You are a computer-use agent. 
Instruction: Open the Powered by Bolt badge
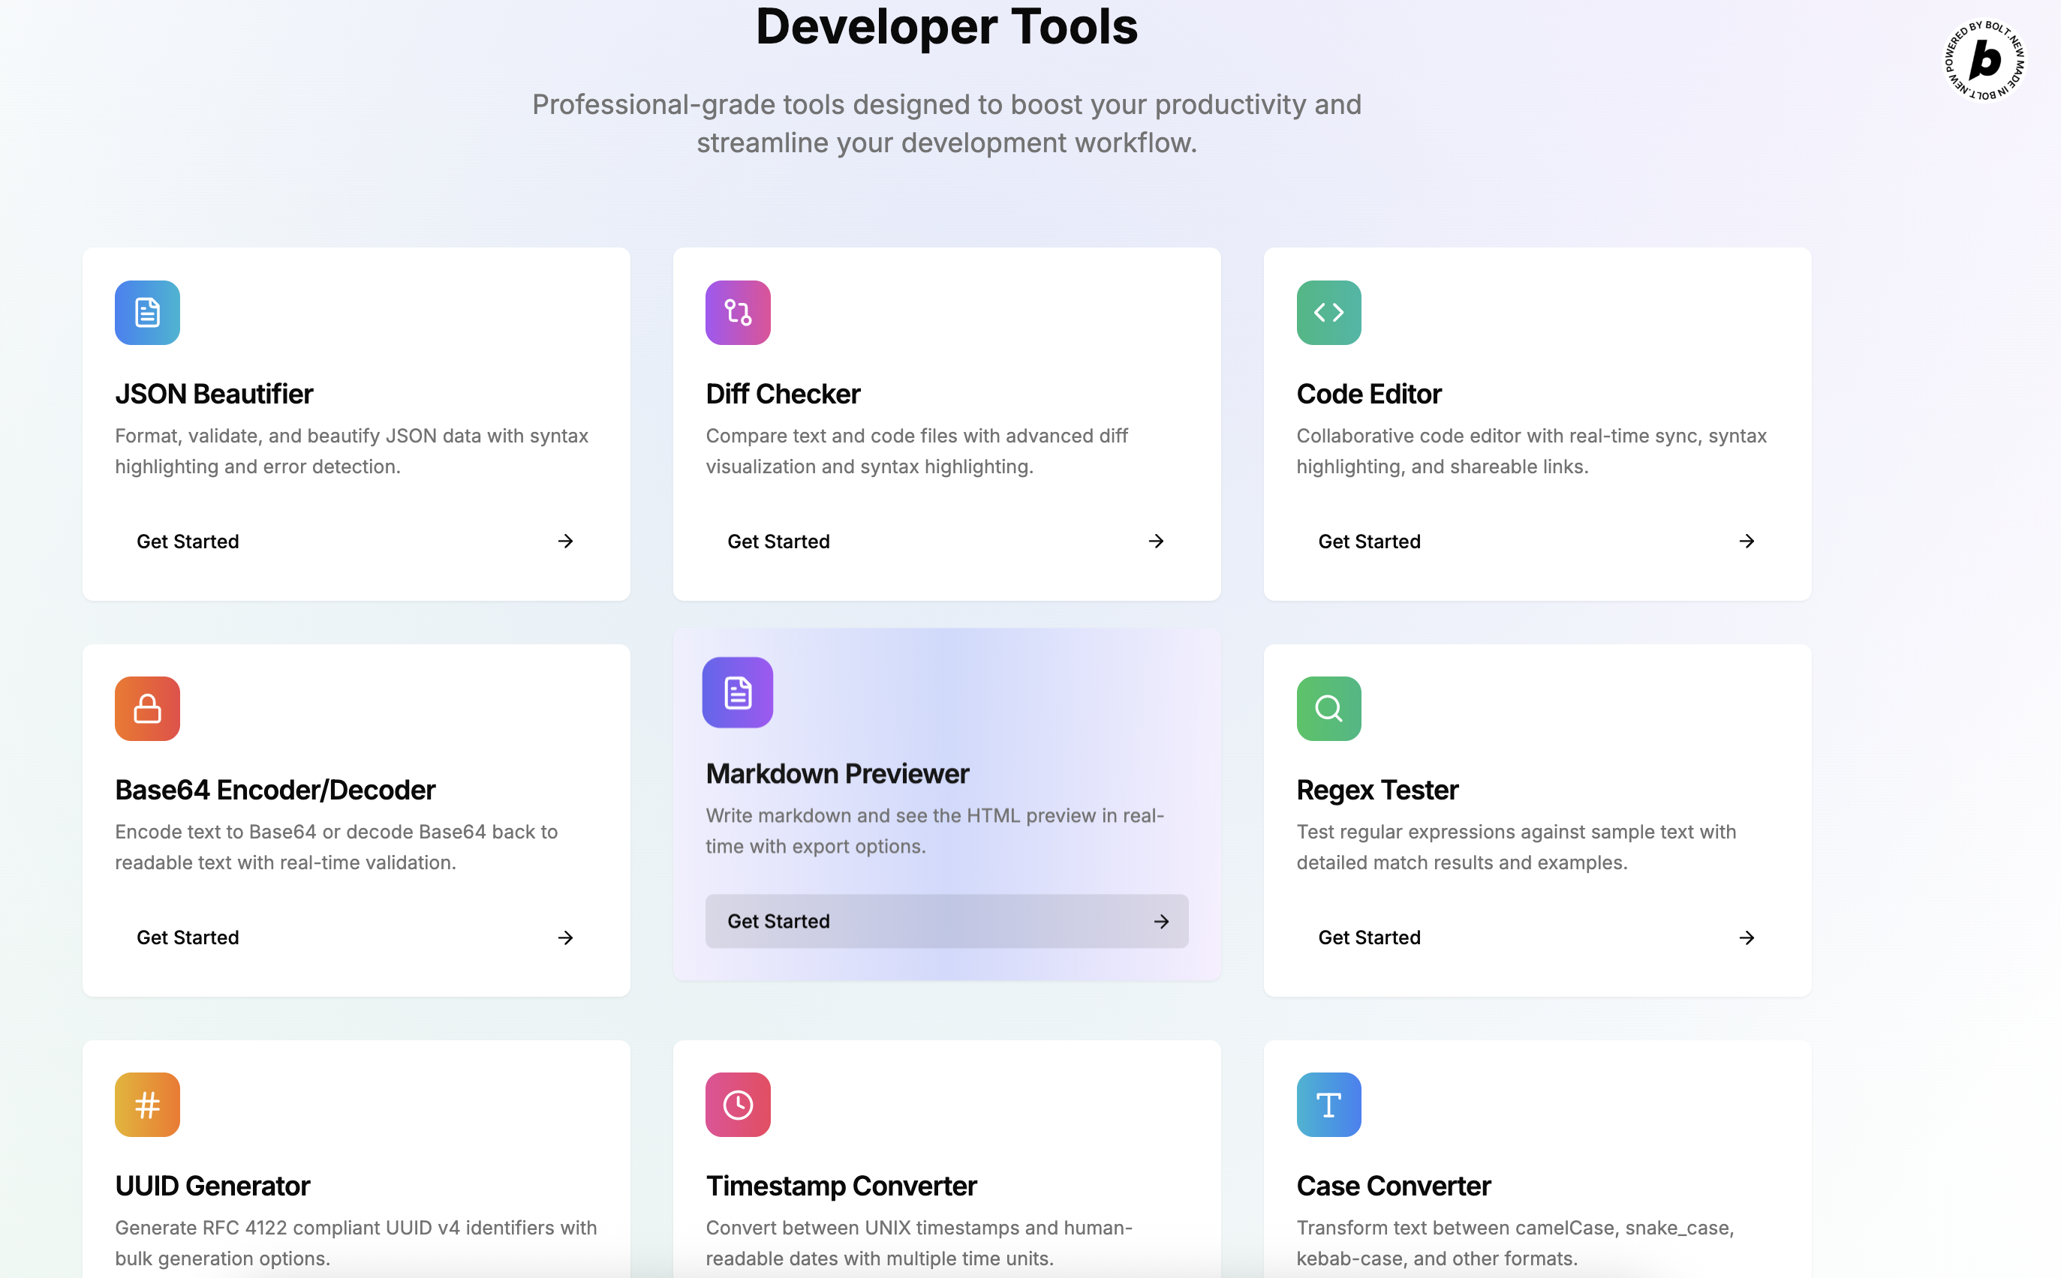coord(1984,61)
